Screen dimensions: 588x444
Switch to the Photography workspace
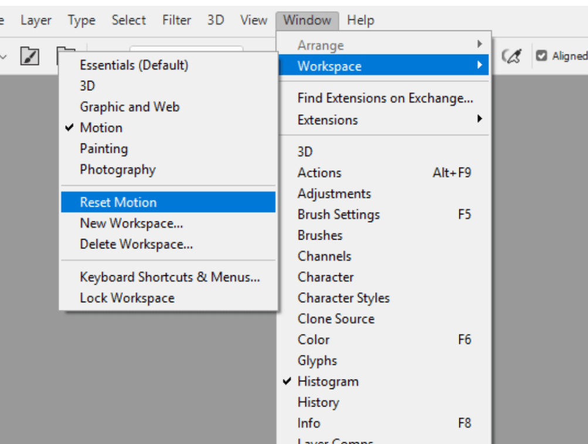118,170
